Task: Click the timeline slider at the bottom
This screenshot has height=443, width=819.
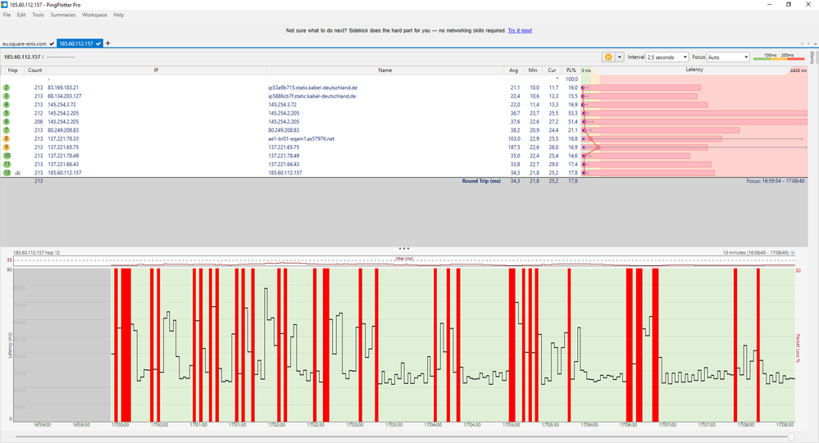Action: tap(789, 436)
